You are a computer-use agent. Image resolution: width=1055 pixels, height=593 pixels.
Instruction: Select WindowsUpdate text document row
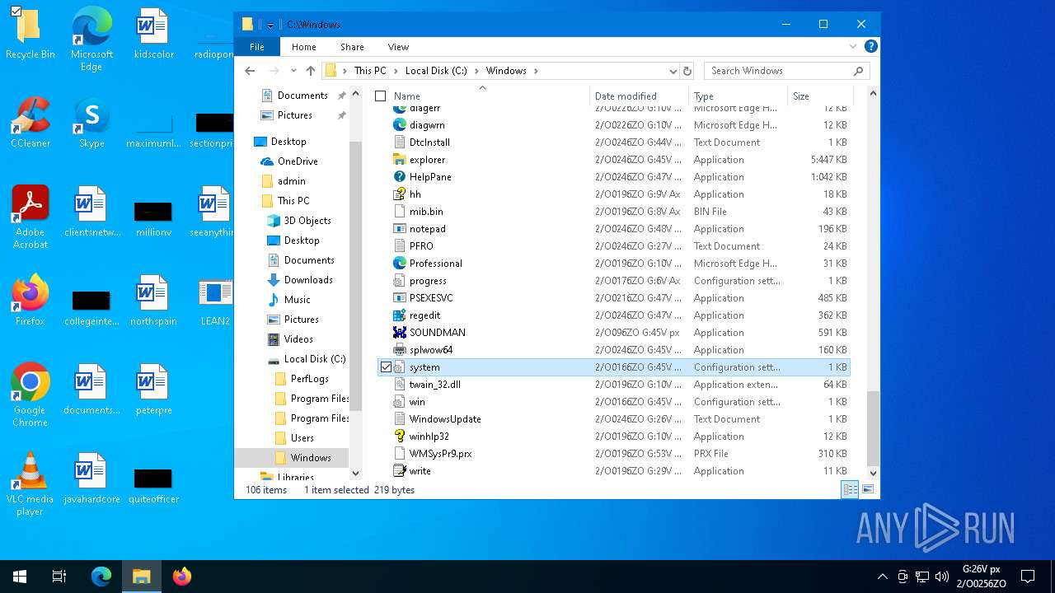pyautogui.click(x=613, y=419)
